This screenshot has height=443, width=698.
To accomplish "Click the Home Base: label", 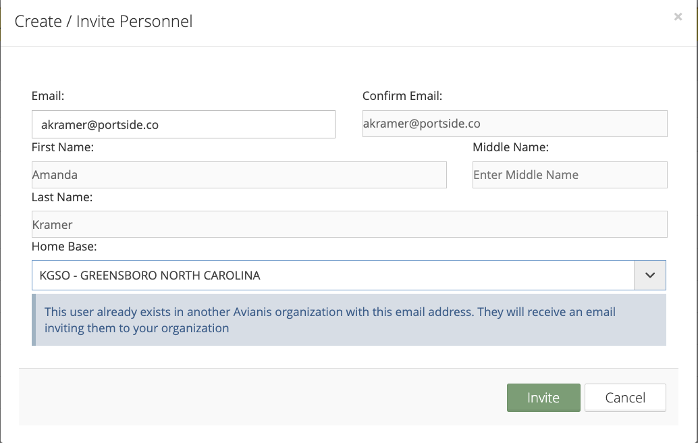I will click(64, 246).
